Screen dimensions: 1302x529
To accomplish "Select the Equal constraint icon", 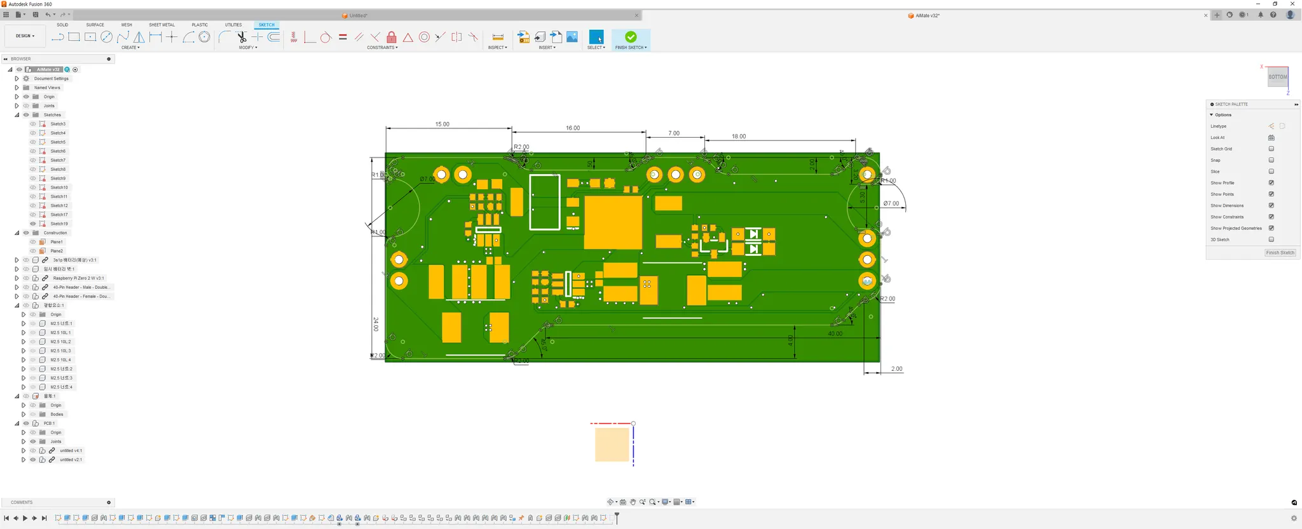I will (343, 37).
